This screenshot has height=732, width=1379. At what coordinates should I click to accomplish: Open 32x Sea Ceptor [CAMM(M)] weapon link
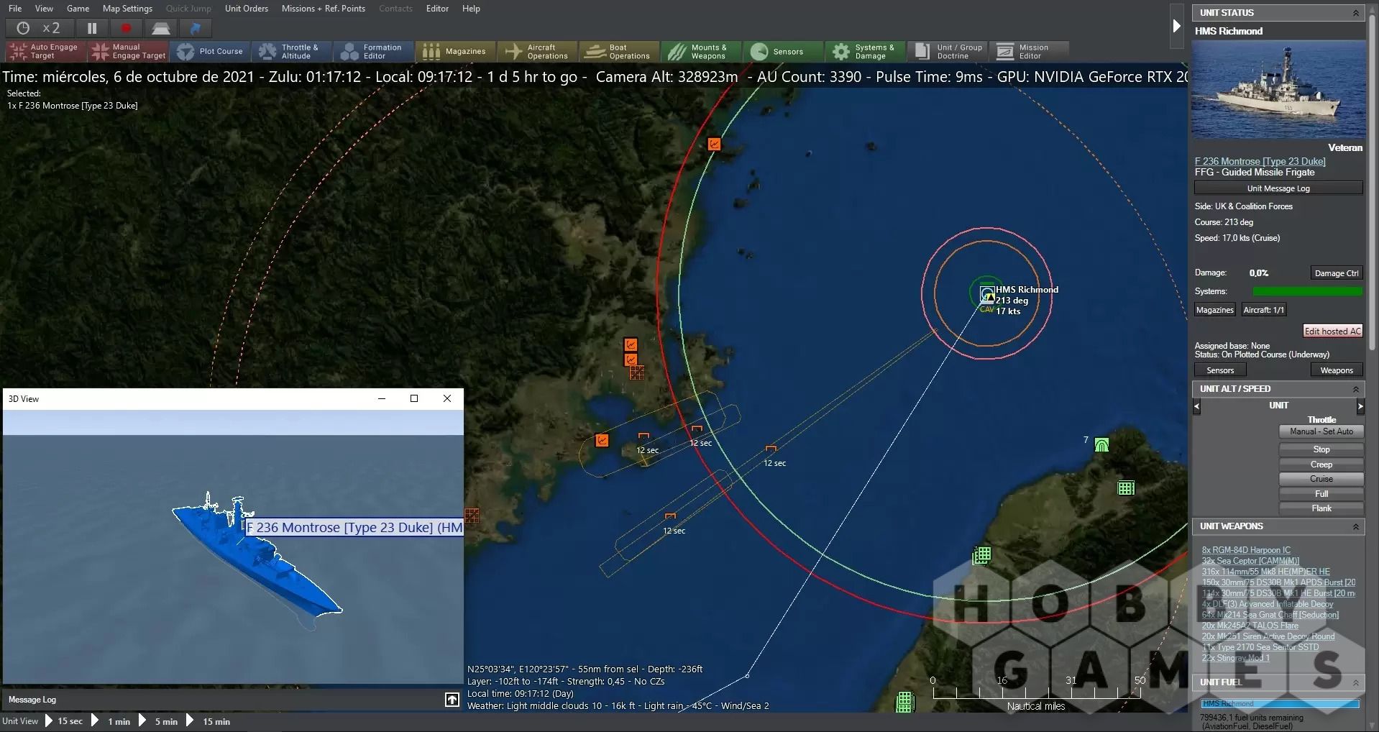click(1250, 561)
